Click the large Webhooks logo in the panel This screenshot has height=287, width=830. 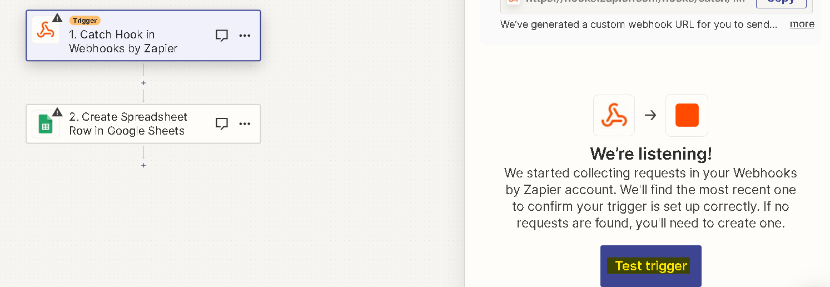tap(614, 115)
